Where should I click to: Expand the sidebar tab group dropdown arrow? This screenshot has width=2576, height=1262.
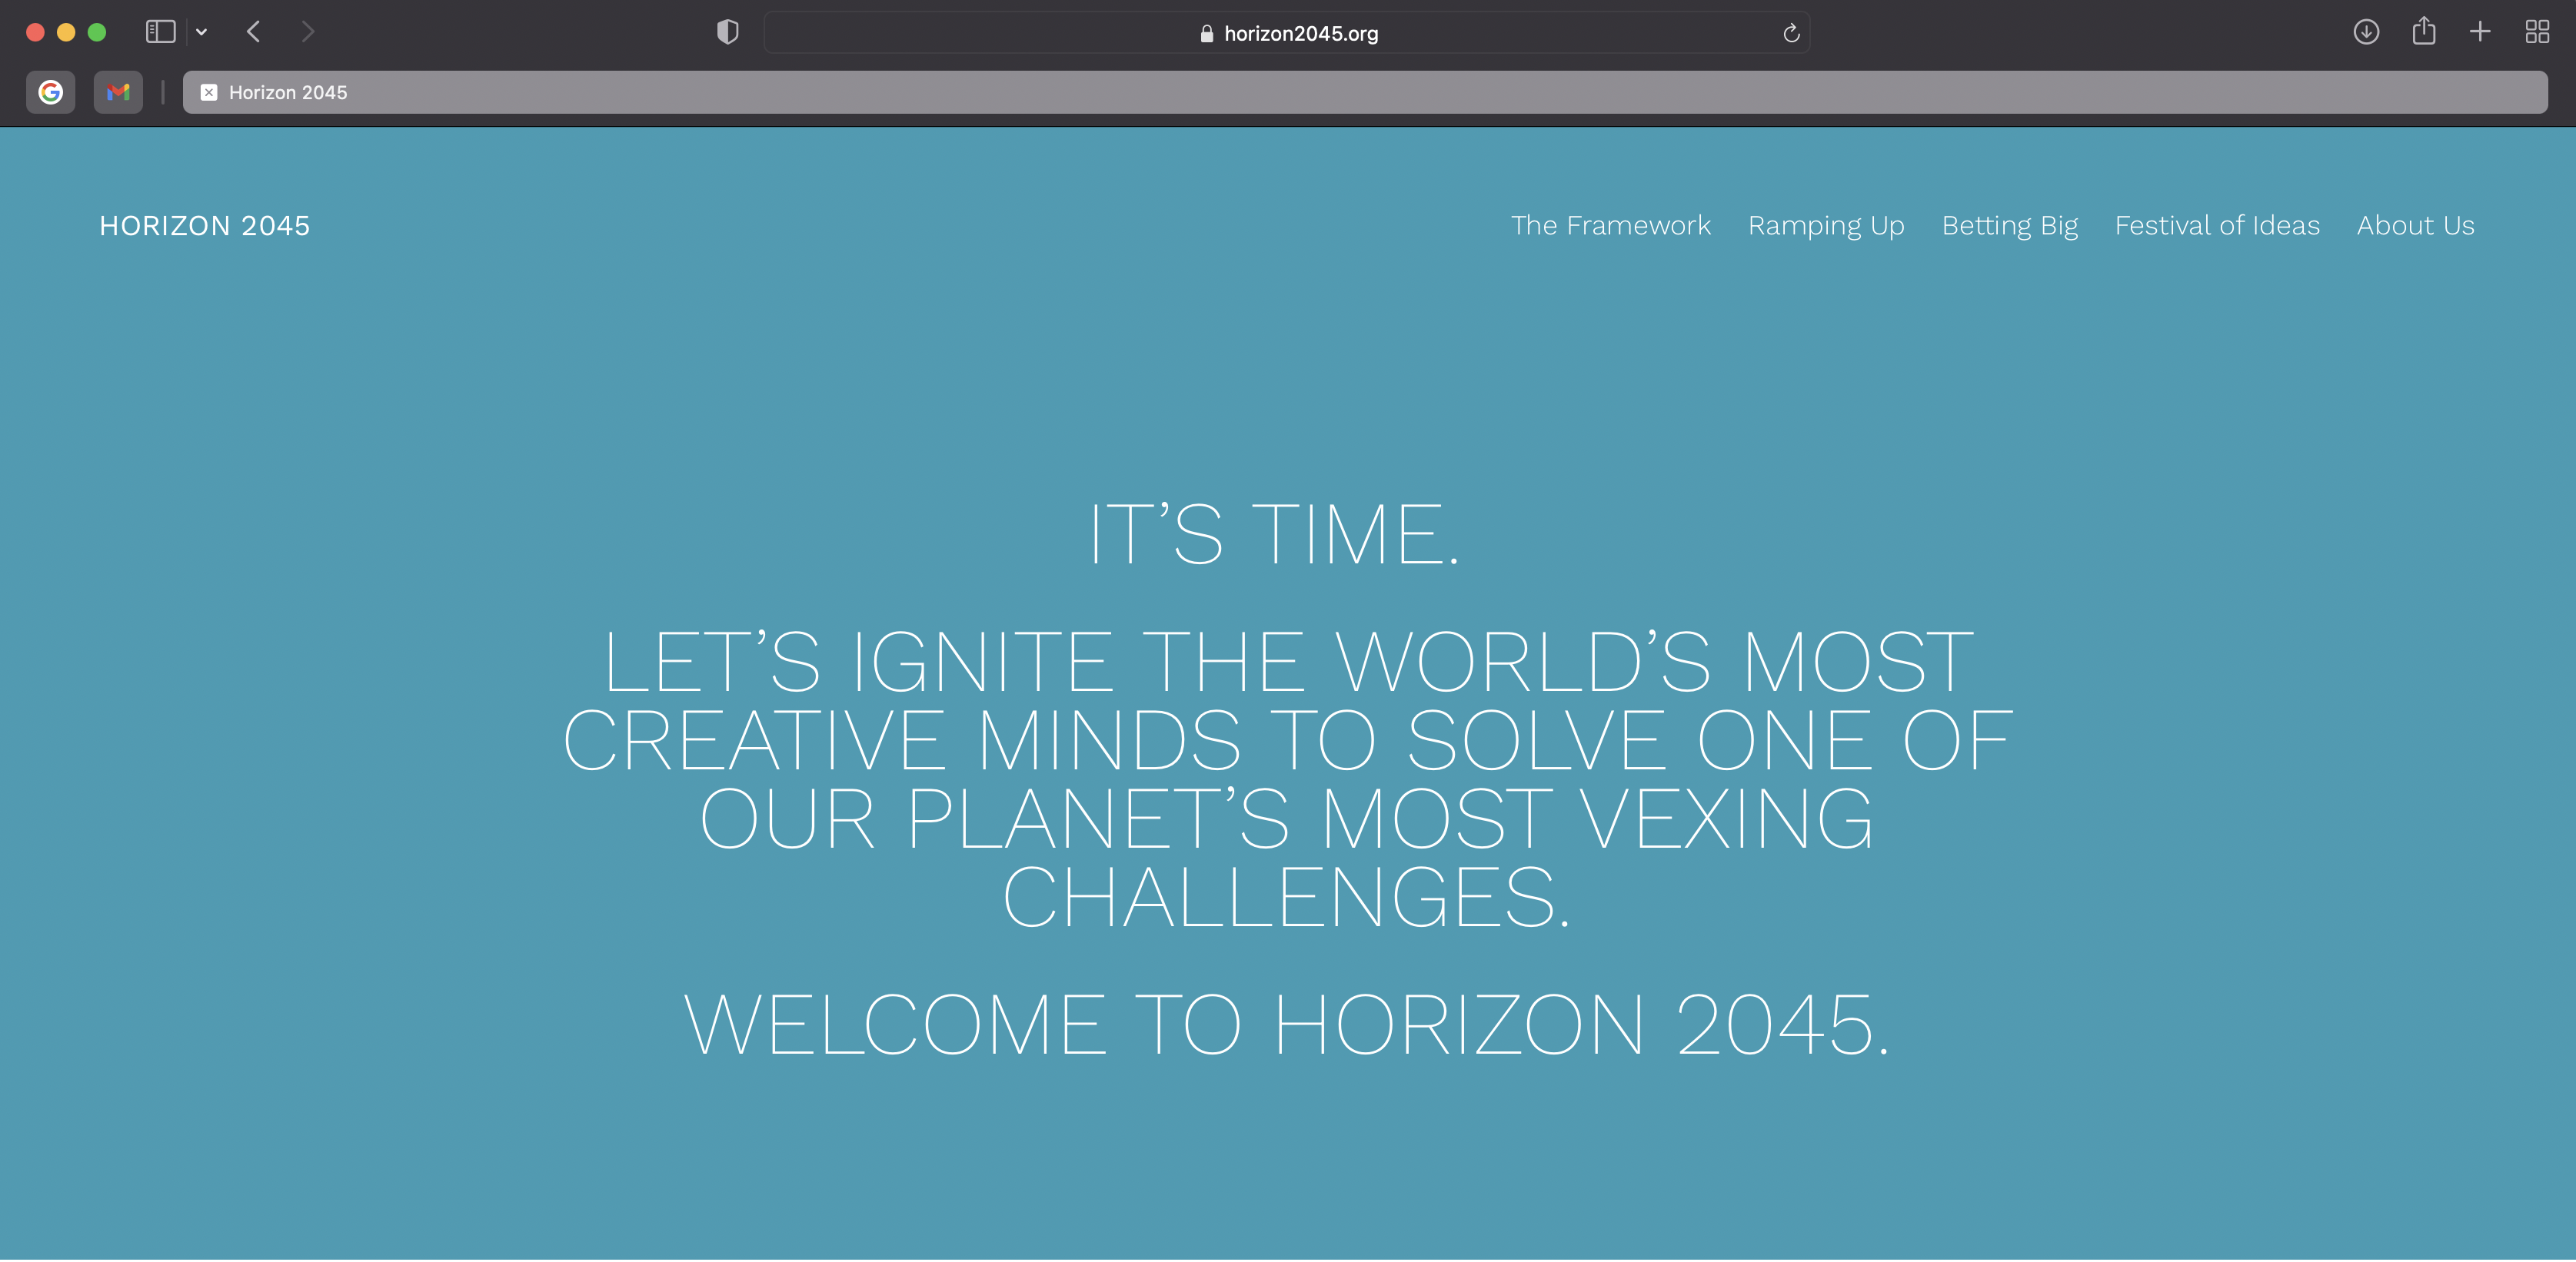pos(202,32)
